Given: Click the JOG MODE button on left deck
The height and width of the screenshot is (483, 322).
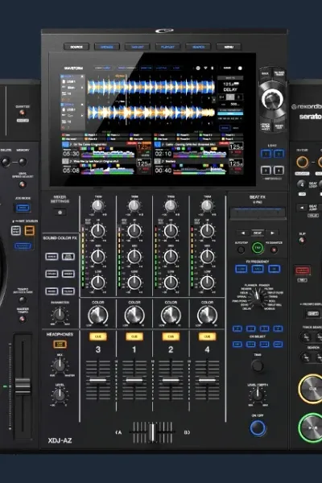Looking at the screenshot, I should point(23,208).
